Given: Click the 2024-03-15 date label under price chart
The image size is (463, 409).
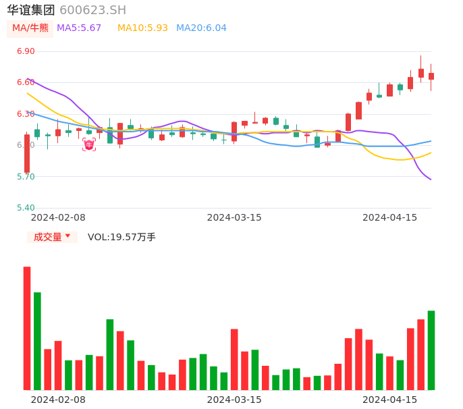Looking at the screenshot, I should (234, 217).
